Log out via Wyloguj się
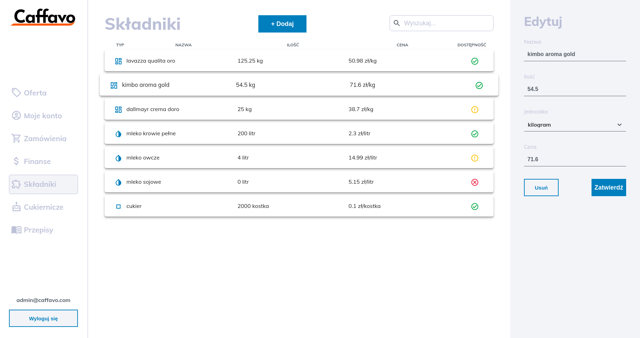 point(43,318)
